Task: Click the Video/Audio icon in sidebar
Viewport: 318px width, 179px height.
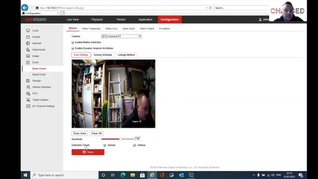Action: [28, 50]
